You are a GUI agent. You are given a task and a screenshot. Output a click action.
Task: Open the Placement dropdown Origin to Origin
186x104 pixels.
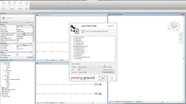point(89,72)
